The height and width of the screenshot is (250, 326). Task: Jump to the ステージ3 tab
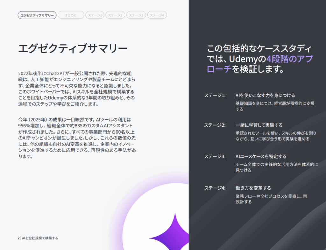[x=136, y=15]
